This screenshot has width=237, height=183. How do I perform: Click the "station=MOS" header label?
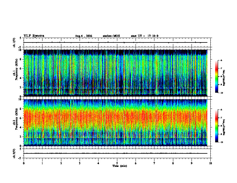(111, 36)
